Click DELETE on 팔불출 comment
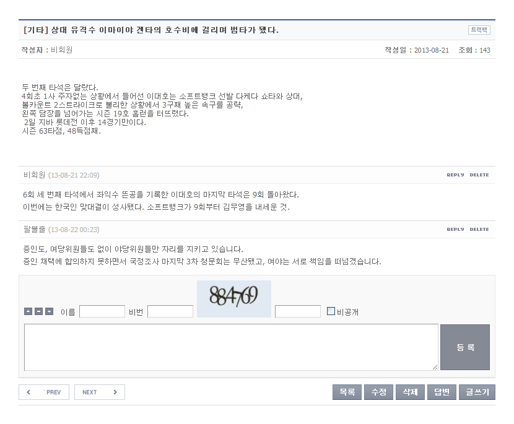The height and width of the screenshot is (424, 514). point(479,230)
